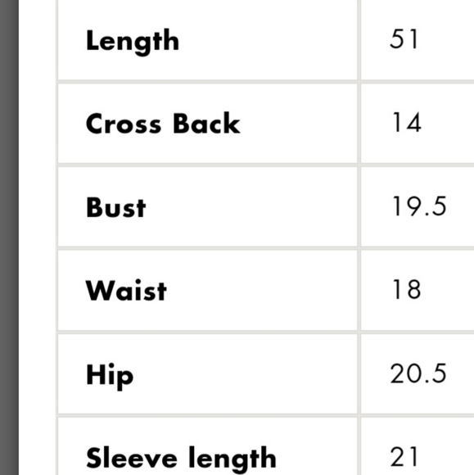Select the Cross Back label
Viewport: 474px width, 475px height.
click(x=163, y=124)
